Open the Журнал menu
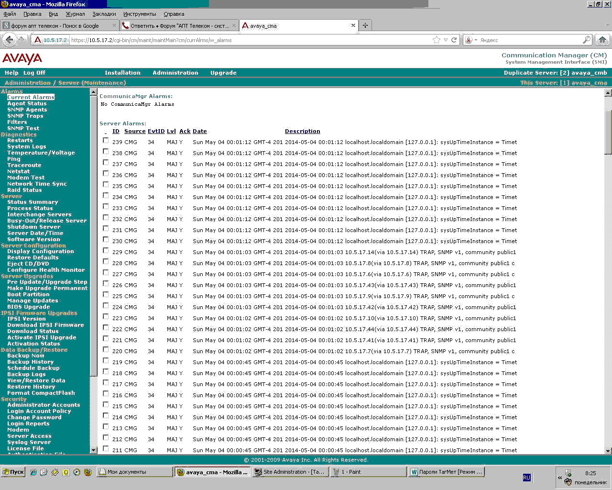The height and width of the screenshot is (490, 612). pyautogui.click(x=75, y=14)
